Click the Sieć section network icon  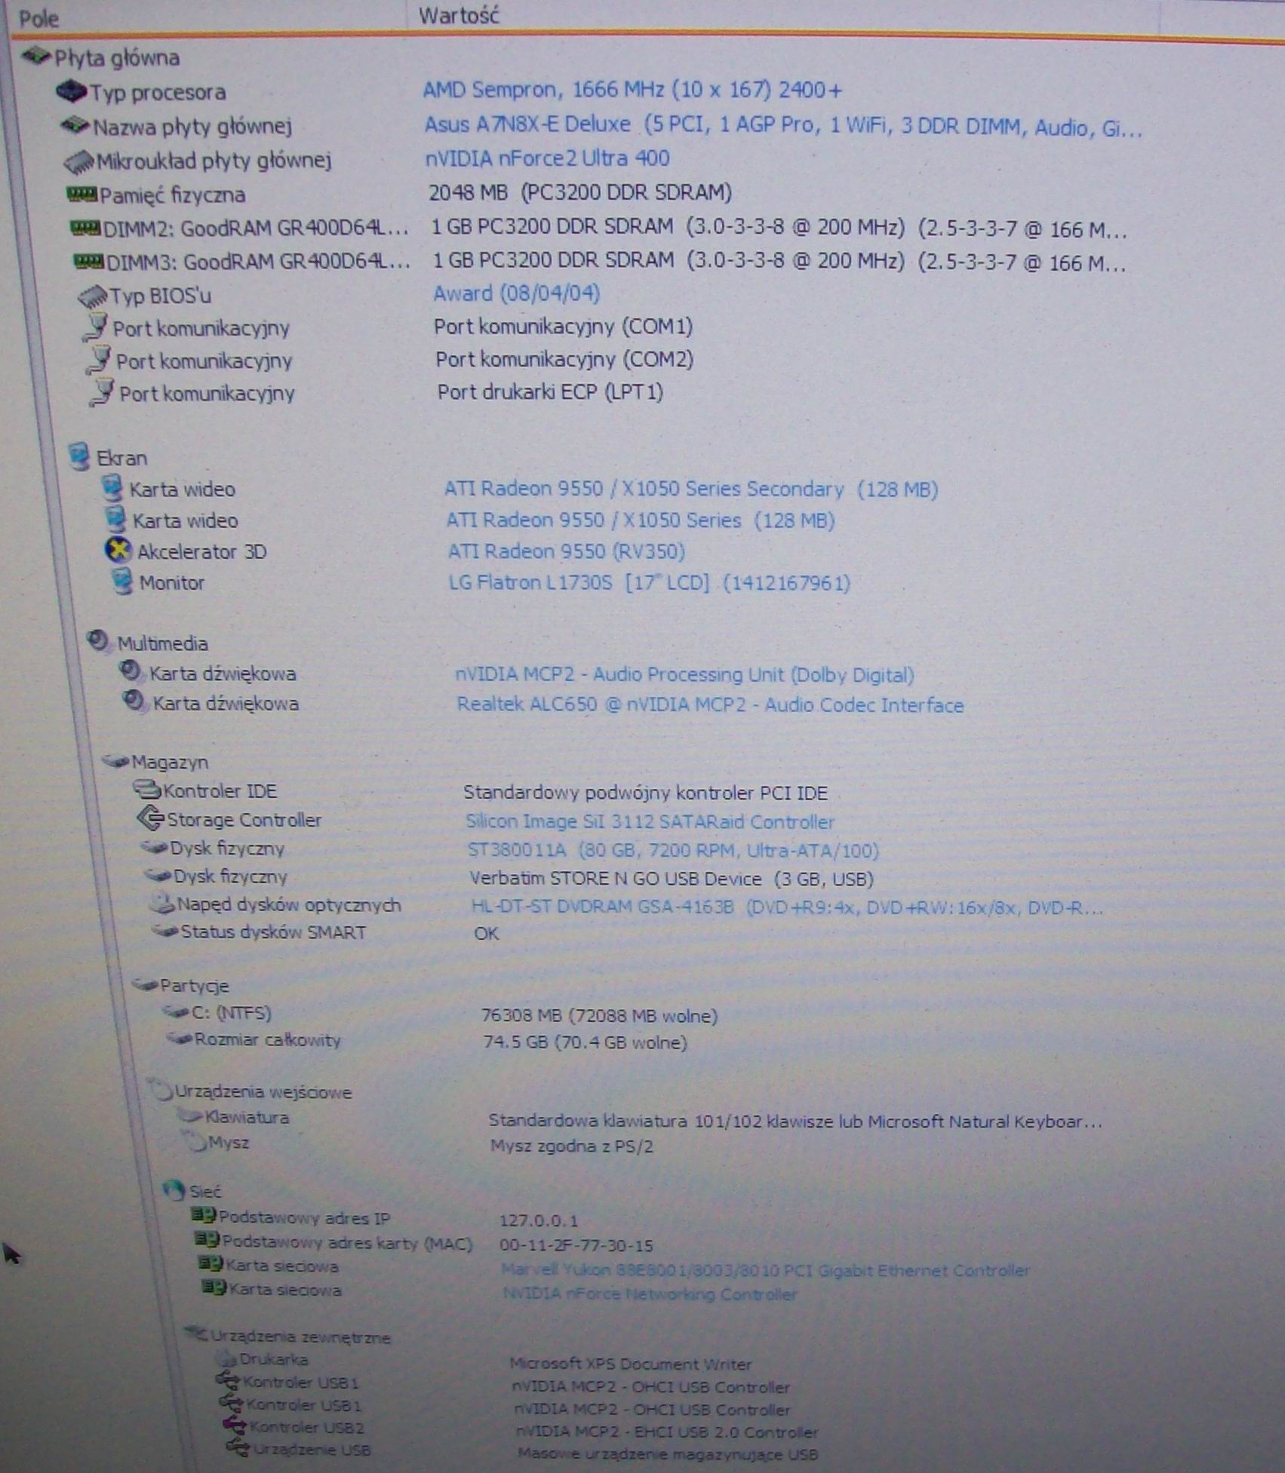tap(174, 1189)
